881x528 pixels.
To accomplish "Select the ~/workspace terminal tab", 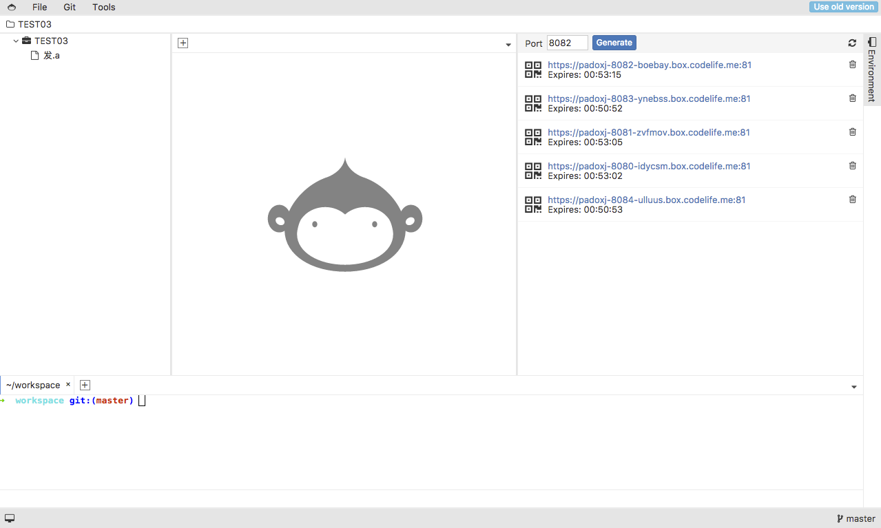I will pos(33,385).
